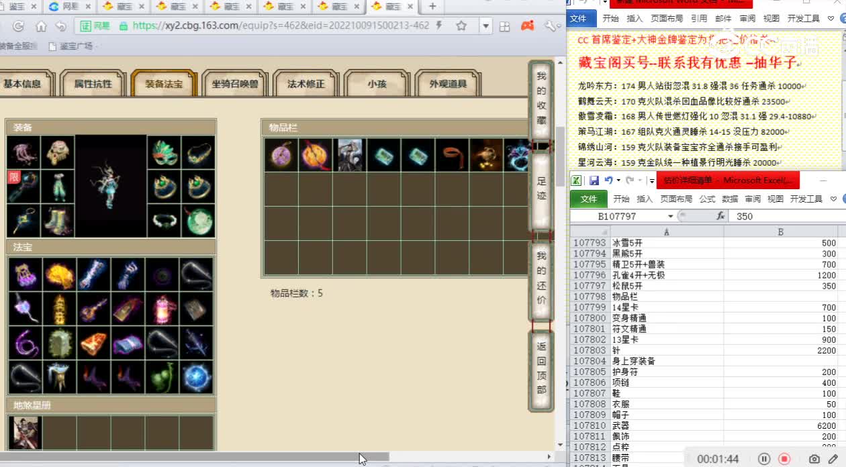Click the golden lamp inventory item
This screenshot has height=467, width=846.
487,155
